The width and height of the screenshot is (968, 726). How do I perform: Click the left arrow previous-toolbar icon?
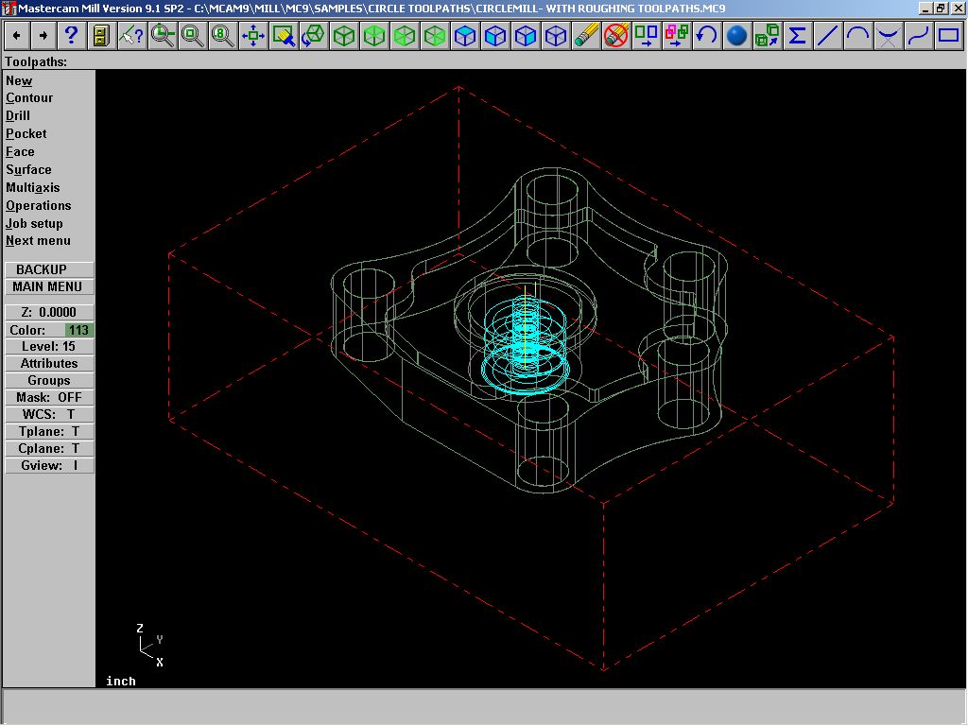pyautogui.click(x=17, y=36)
